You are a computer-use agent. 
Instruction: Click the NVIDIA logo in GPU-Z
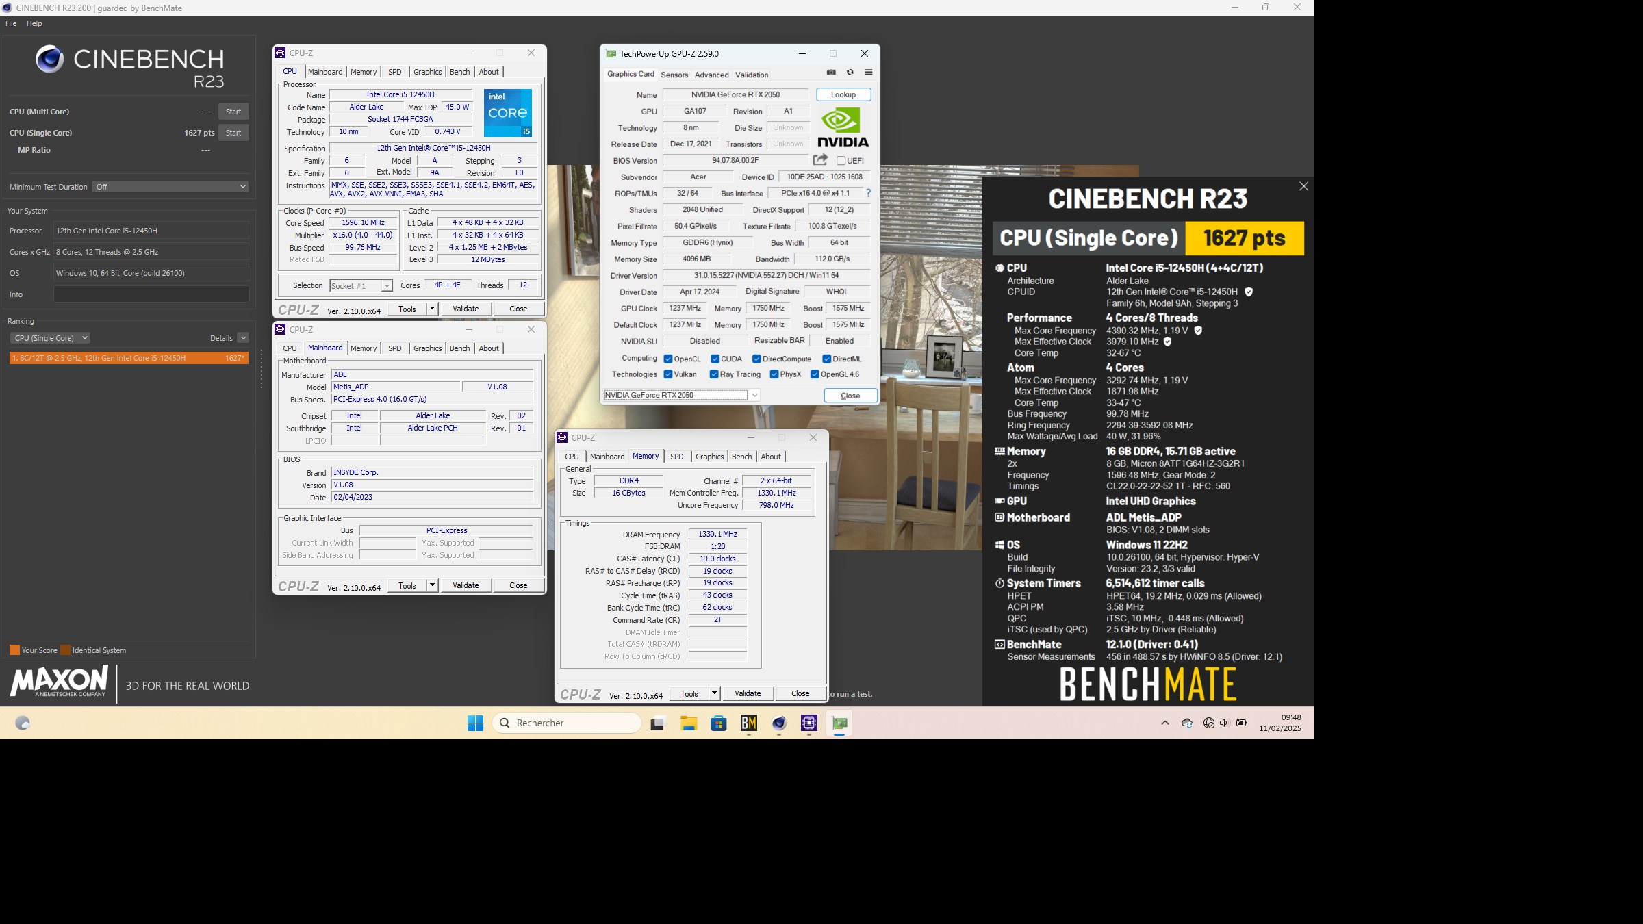pyautogui.click(x=843, y=128)
